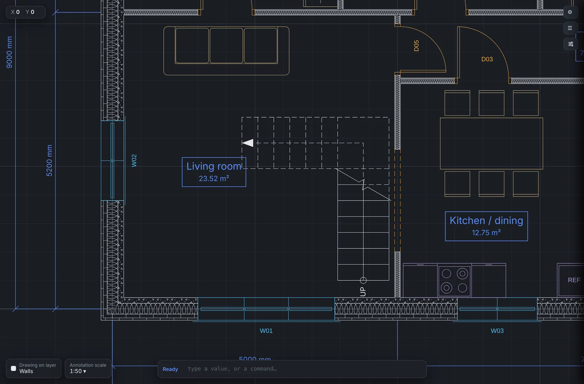Viewport: 584px width, 384px height.
Task: Select the Kitchen / dining room label
Action: [x=487, y=226]
